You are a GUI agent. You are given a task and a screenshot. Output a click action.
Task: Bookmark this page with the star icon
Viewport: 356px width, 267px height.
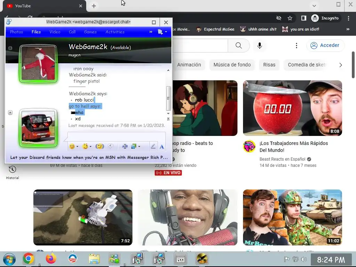(290, 18)
